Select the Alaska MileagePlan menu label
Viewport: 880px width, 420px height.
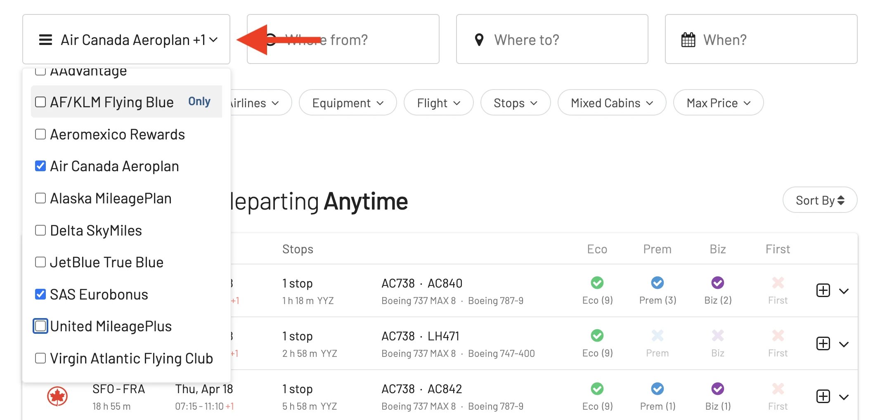111,198
